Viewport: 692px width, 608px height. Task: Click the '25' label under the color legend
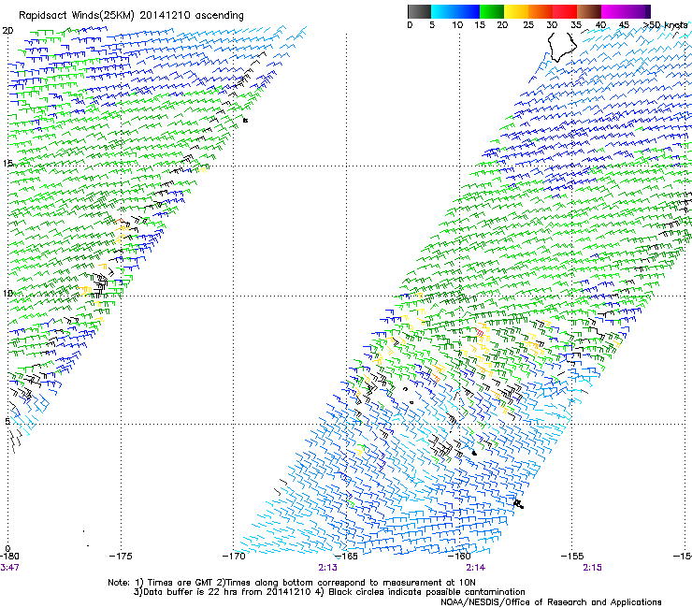528,25
